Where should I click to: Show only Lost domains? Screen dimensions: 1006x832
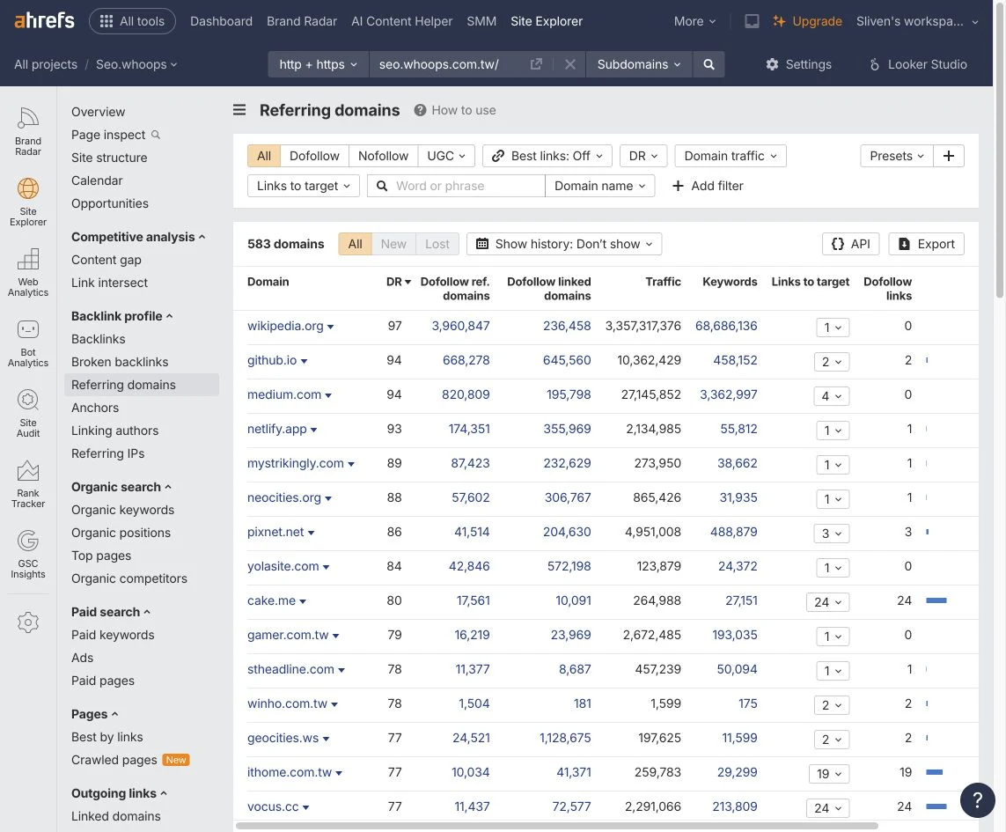point(437,244)
